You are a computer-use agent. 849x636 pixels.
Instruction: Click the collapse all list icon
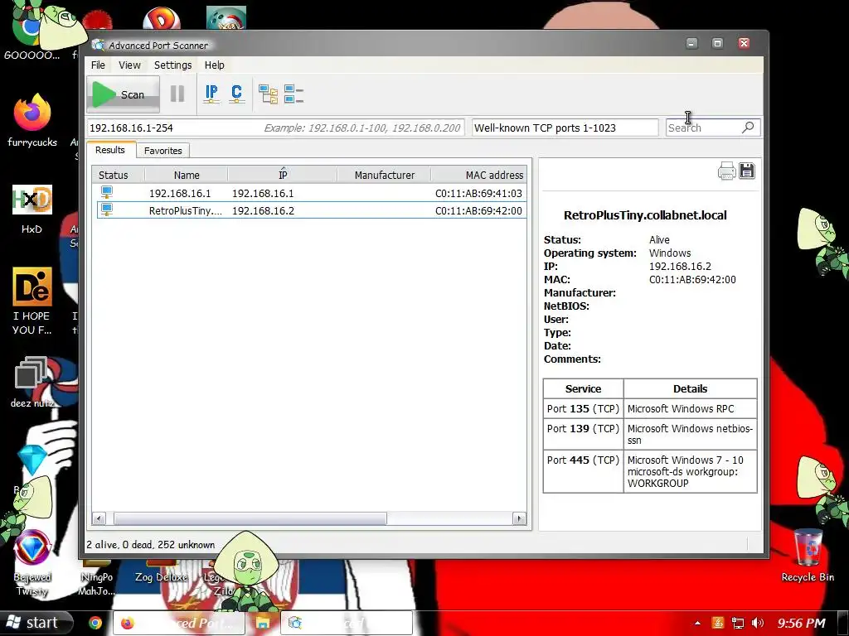(294, 94)
